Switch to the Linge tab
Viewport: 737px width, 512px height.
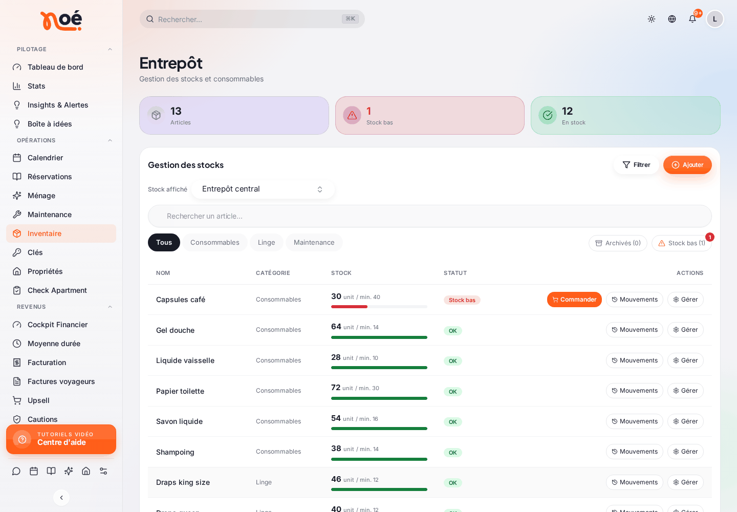267,242
